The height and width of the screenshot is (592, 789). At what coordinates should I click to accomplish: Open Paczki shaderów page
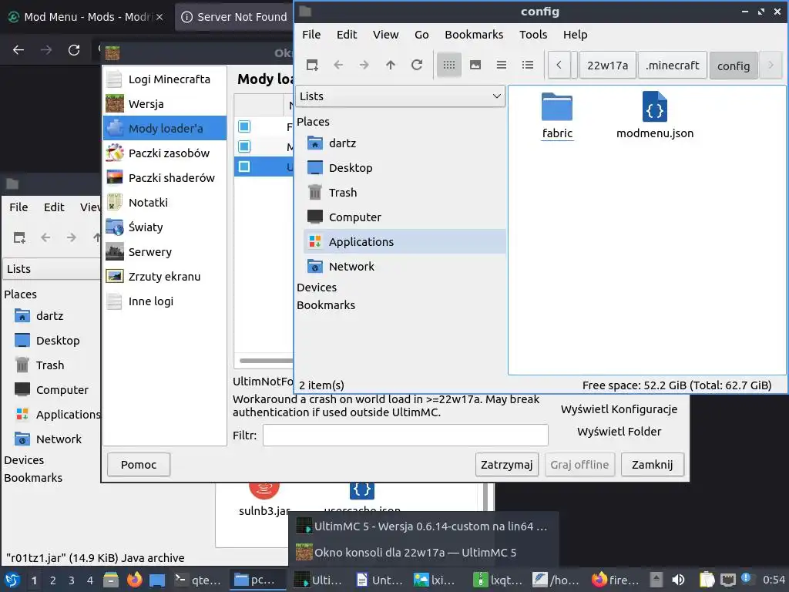coord(165,178)
